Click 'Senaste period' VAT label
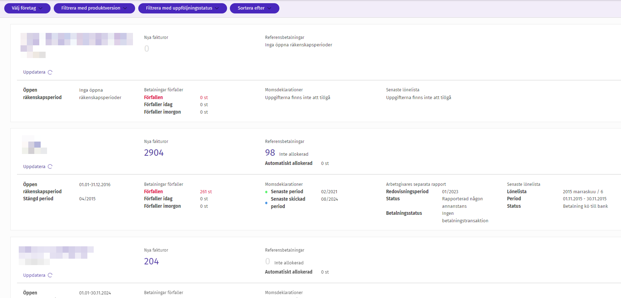621x298 pixels. [x=287, y=191]
